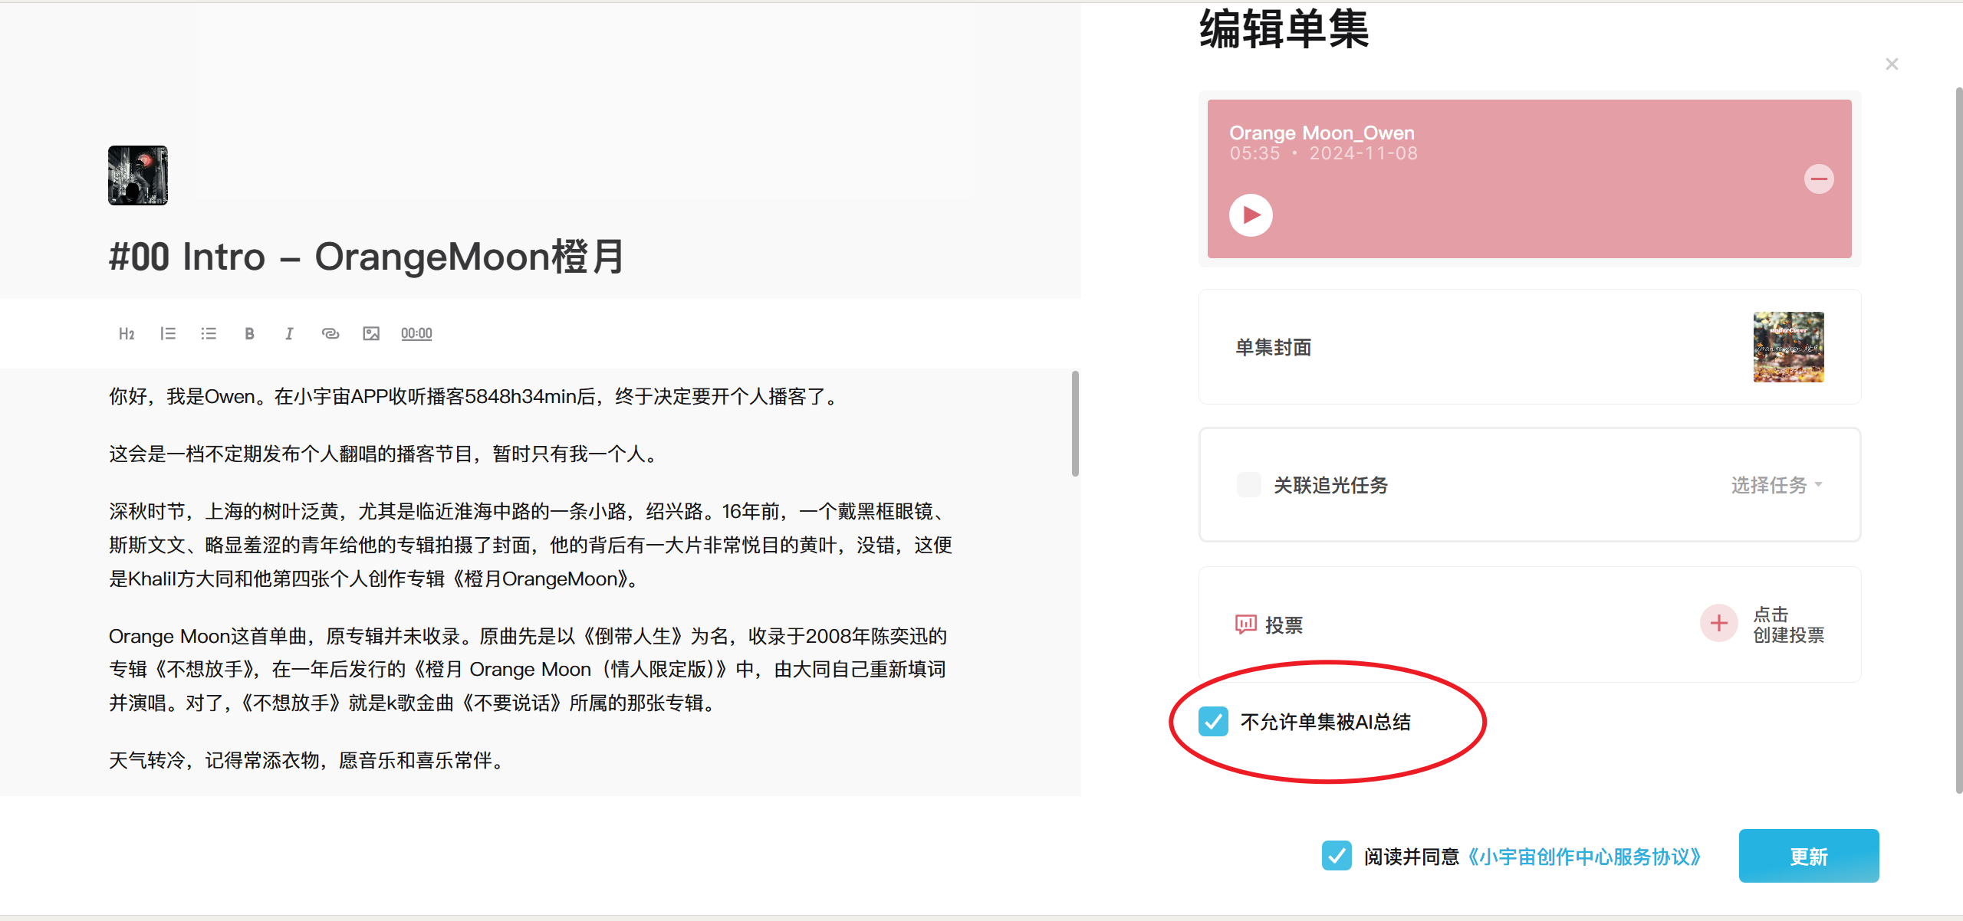Insert a 00:00 timestamp marker
1963x921 pixels.
point(416,333)
